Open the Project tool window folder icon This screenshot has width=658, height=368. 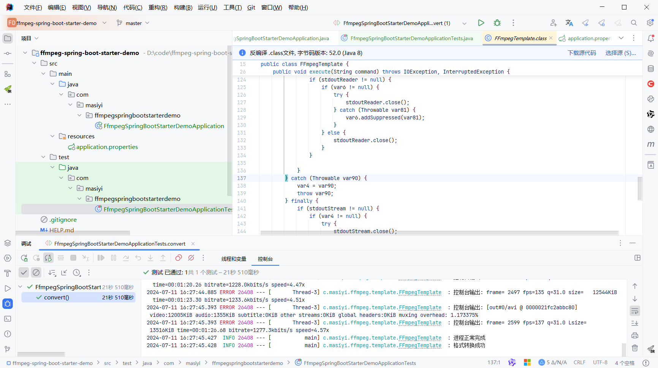(x=8, y=38)
